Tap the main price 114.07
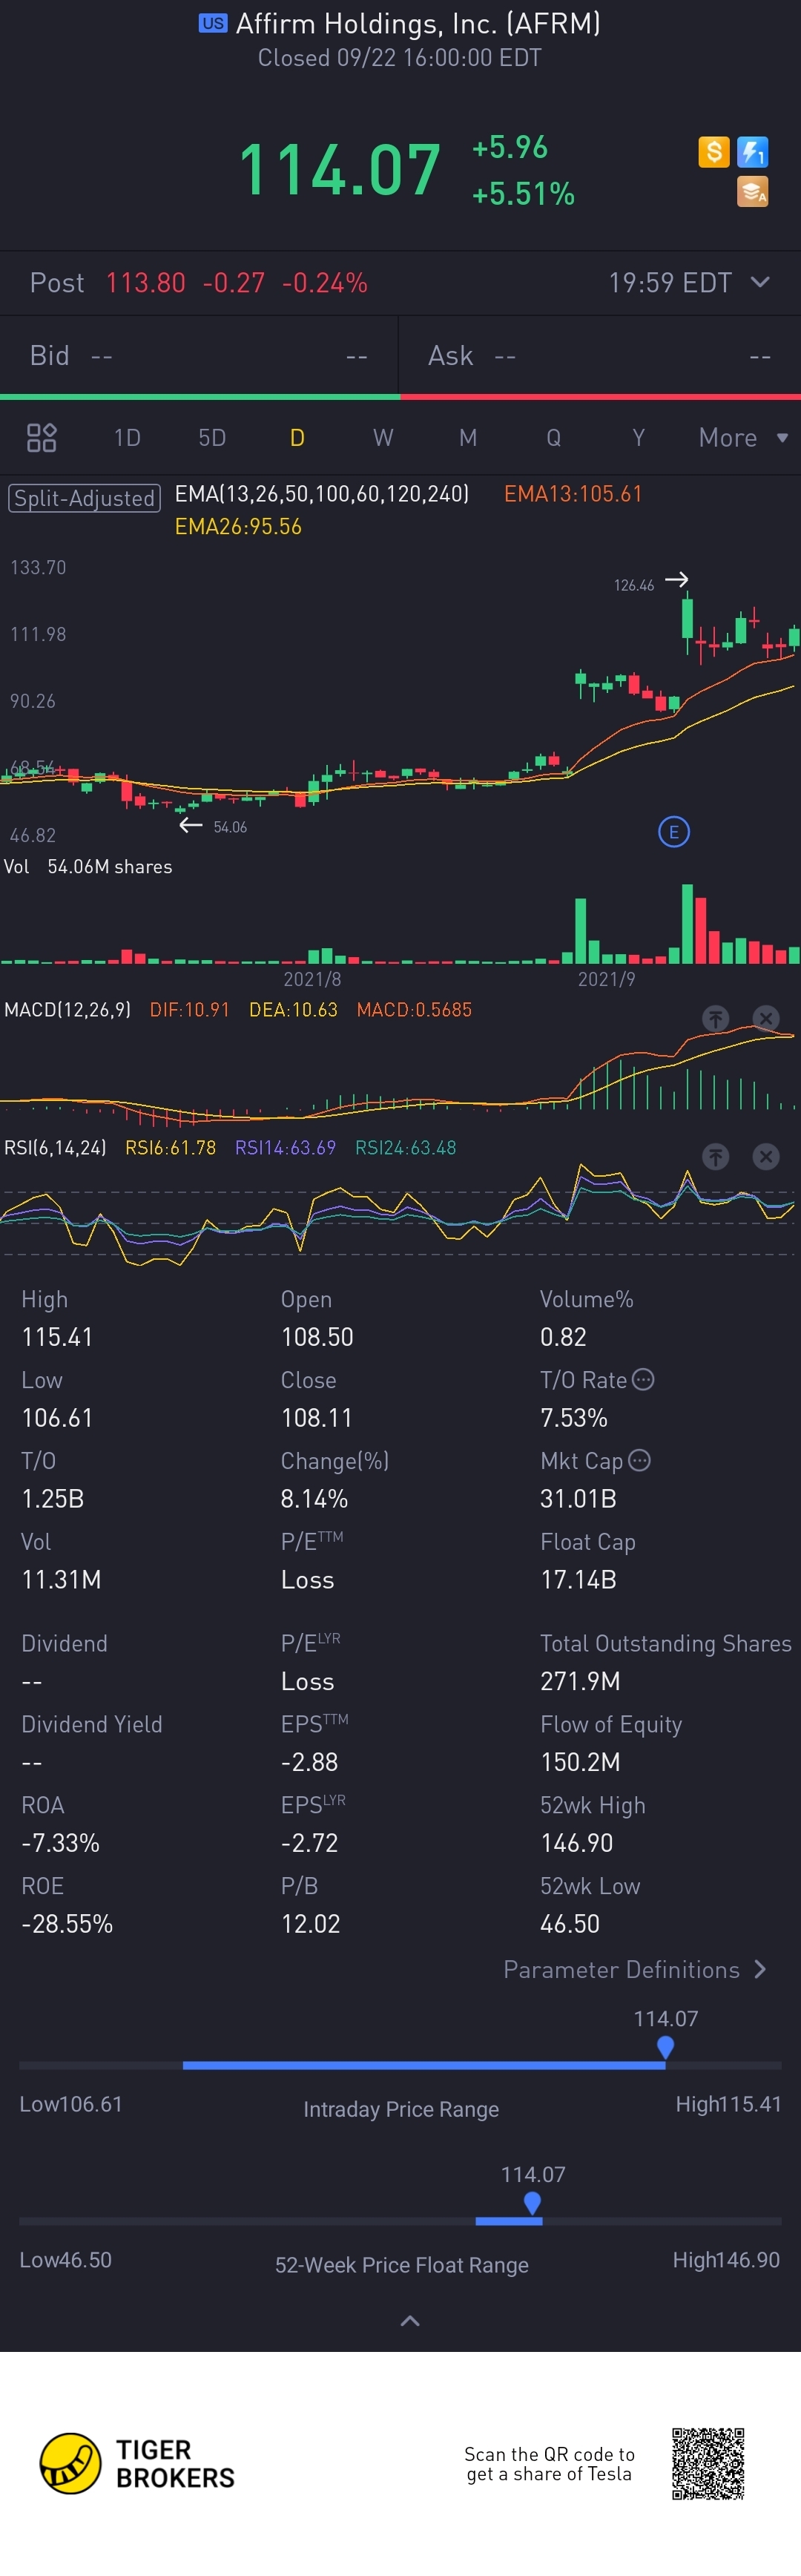The width and height of the screenshot is (801, 2576). point(340,169)
